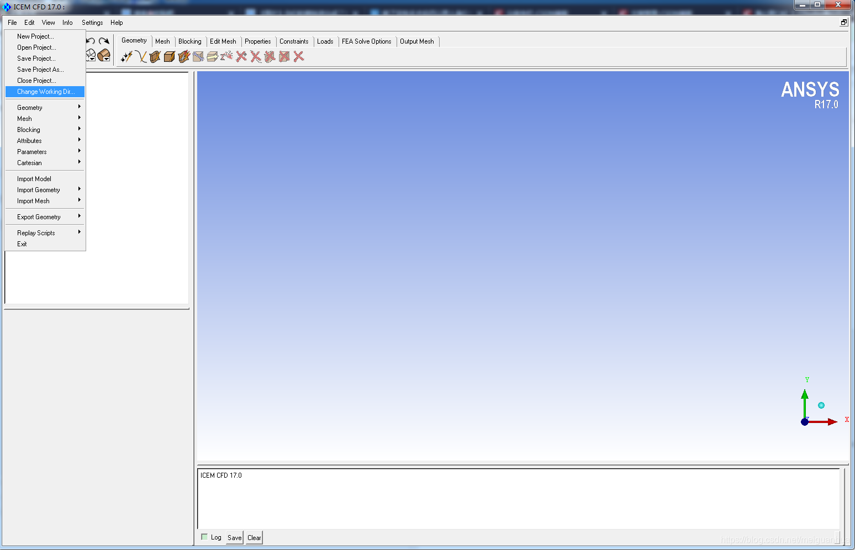Choose Open Project from the File menu
This screenshot has height=550, width=855.
pos(45,47)
